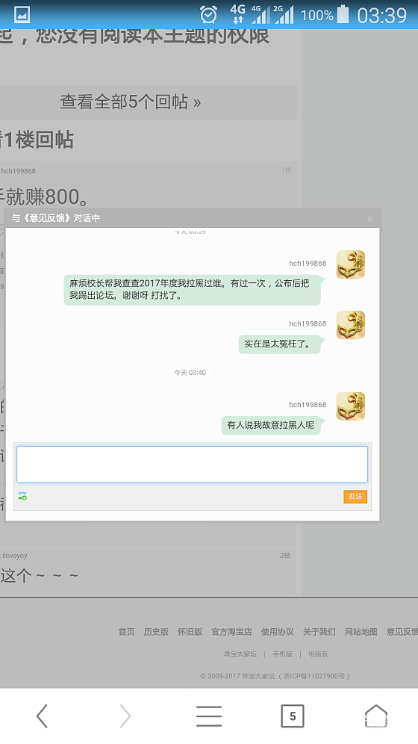Tap hch199868 name above first message

click(308, 263)
